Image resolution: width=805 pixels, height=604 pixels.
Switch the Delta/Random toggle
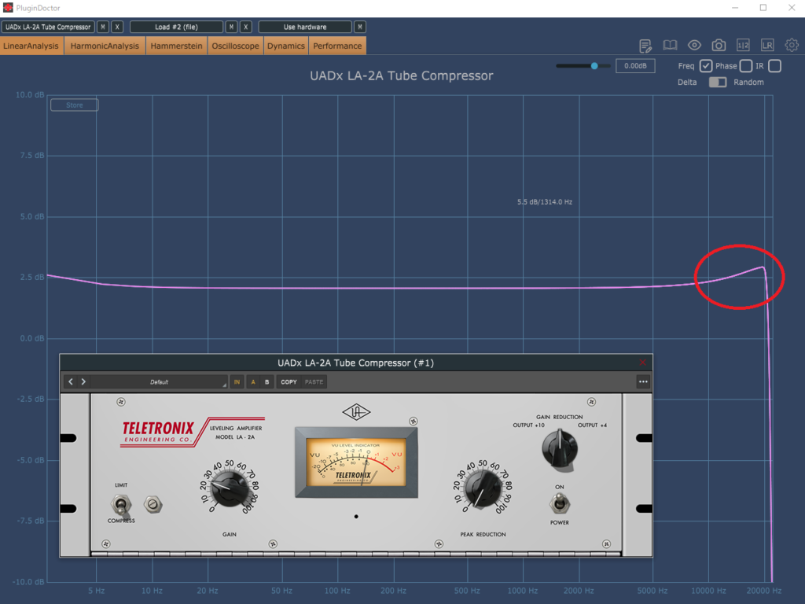pos(717,82)
